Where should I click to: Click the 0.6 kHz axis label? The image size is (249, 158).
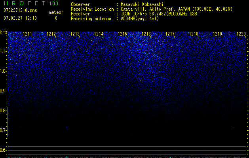tap(3, 150)
